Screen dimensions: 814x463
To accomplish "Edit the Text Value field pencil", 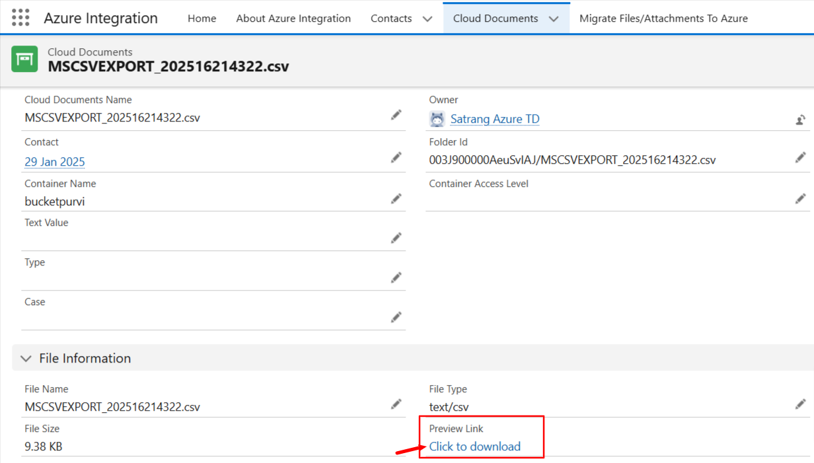I will pyautogui.click(x=396, y=238).
